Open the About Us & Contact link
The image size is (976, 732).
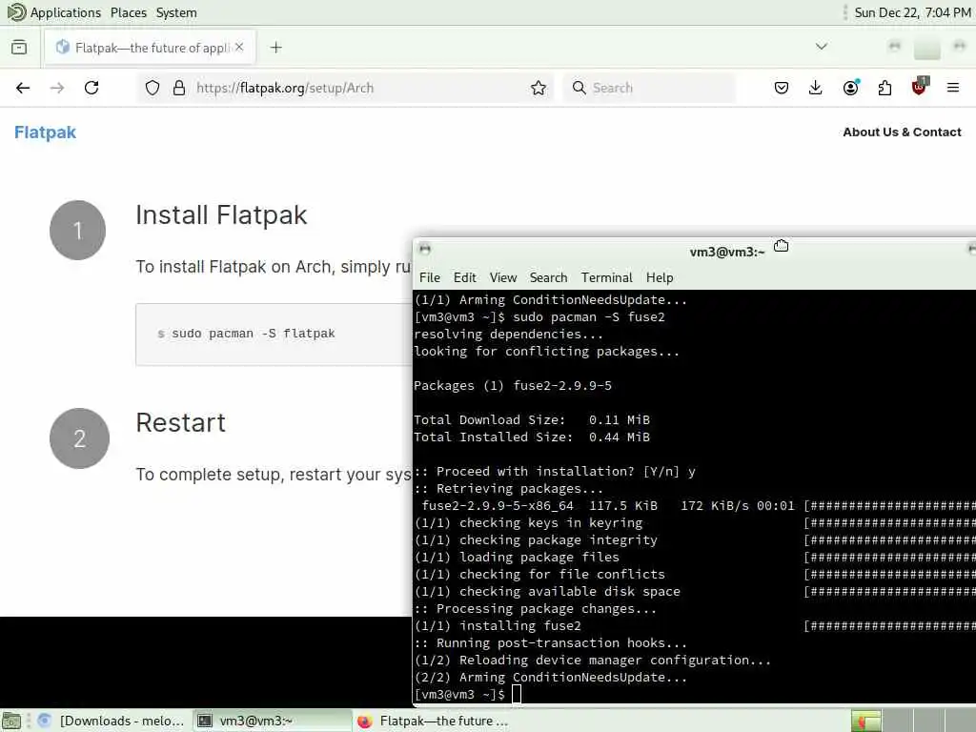tap(902, 132)
